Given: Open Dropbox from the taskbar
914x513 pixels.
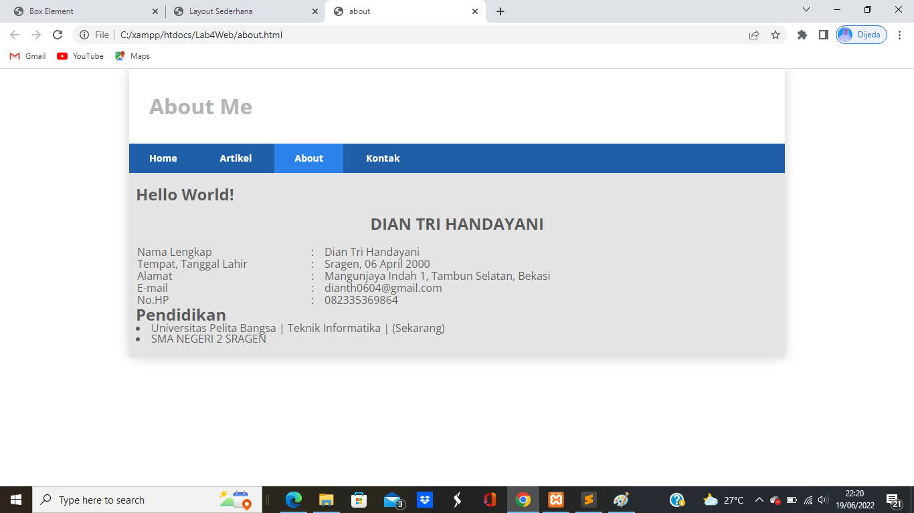Looking at the screenshot, I should tap(424, 499).
